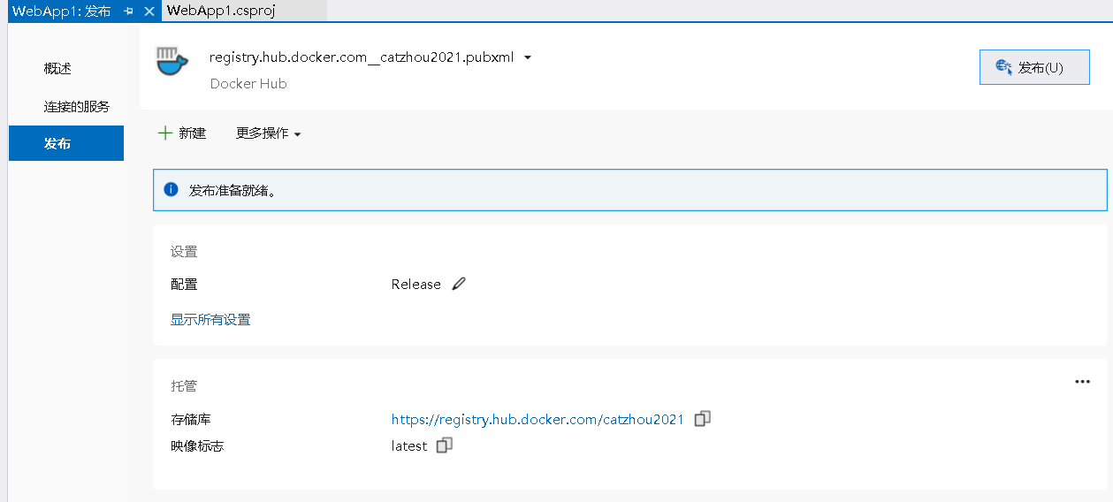Copy the latest 映像标志 tag

(445, 445)
